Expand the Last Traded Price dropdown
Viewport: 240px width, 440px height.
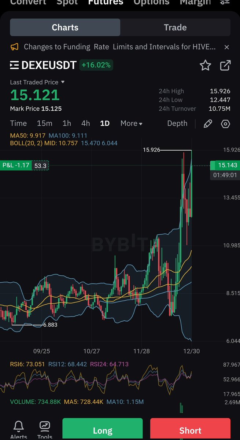point(37,82)
